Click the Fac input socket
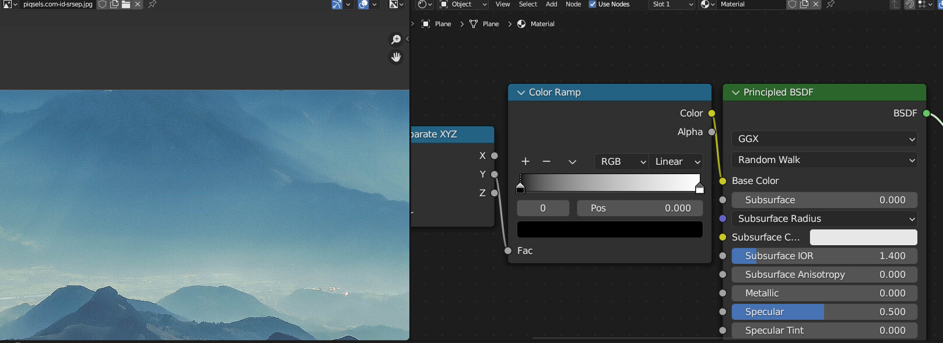The width and height of the screenshot is (943, 343). coord(508,251)
